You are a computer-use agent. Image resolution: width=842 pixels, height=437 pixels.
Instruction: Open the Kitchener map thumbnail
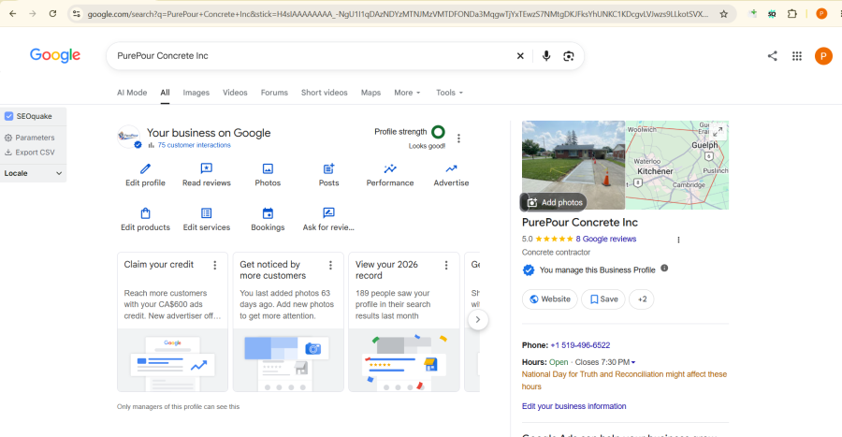pyautogui.click(x=676, y=166)
